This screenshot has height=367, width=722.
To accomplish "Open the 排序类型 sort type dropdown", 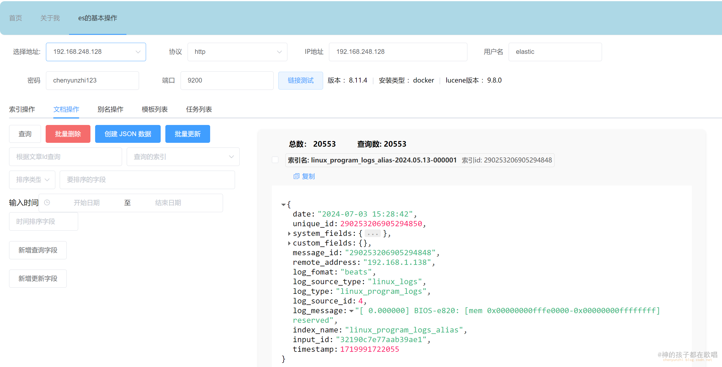I will click(32, 180).
